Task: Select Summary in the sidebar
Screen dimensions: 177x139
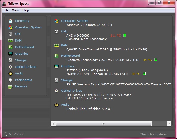Action: 22,21
